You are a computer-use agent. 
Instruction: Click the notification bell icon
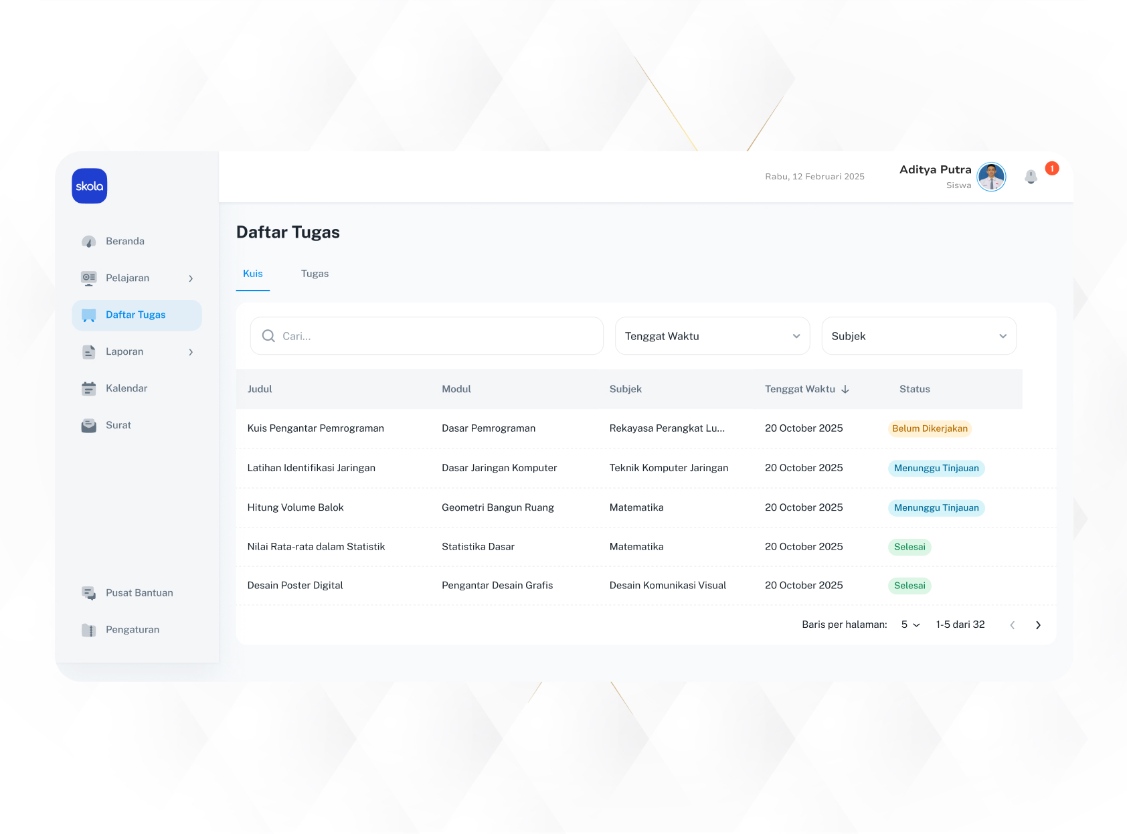[1031, 177]
